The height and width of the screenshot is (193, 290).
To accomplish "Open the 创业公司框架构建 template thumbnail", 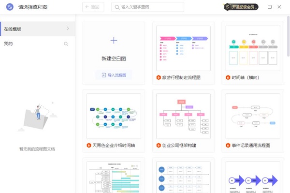I will [x=183, y=116].
